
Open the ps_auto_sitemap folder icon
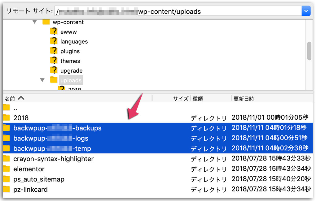click(6, 179)
